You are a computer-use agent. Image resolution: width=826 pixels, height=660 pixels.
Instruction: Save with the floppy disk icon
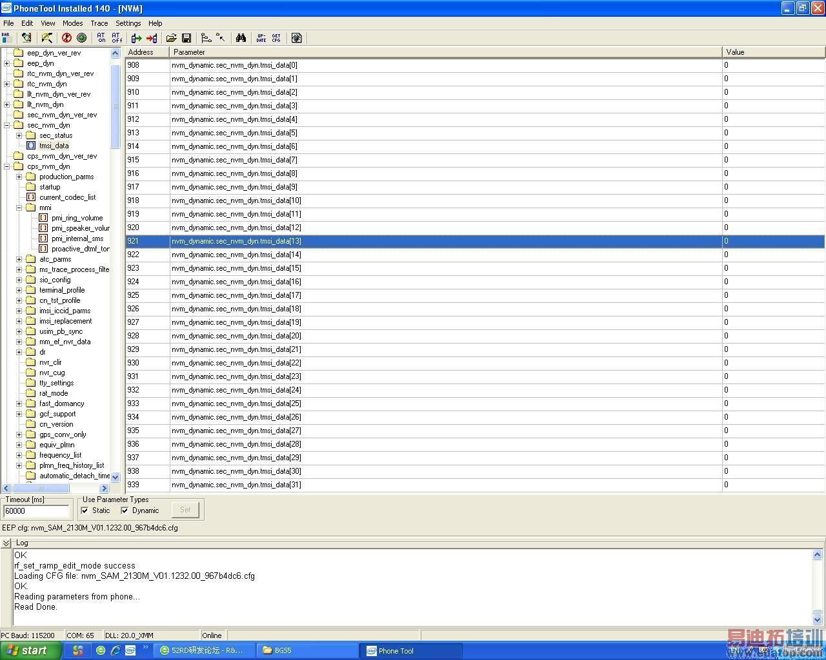tap(186, 38)
